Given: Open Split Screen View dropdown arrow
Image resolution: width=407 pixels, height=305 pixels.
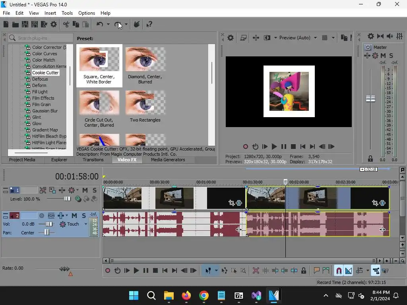Looking at the screenshot, I should pyautogui.click(x=275, y=38).
